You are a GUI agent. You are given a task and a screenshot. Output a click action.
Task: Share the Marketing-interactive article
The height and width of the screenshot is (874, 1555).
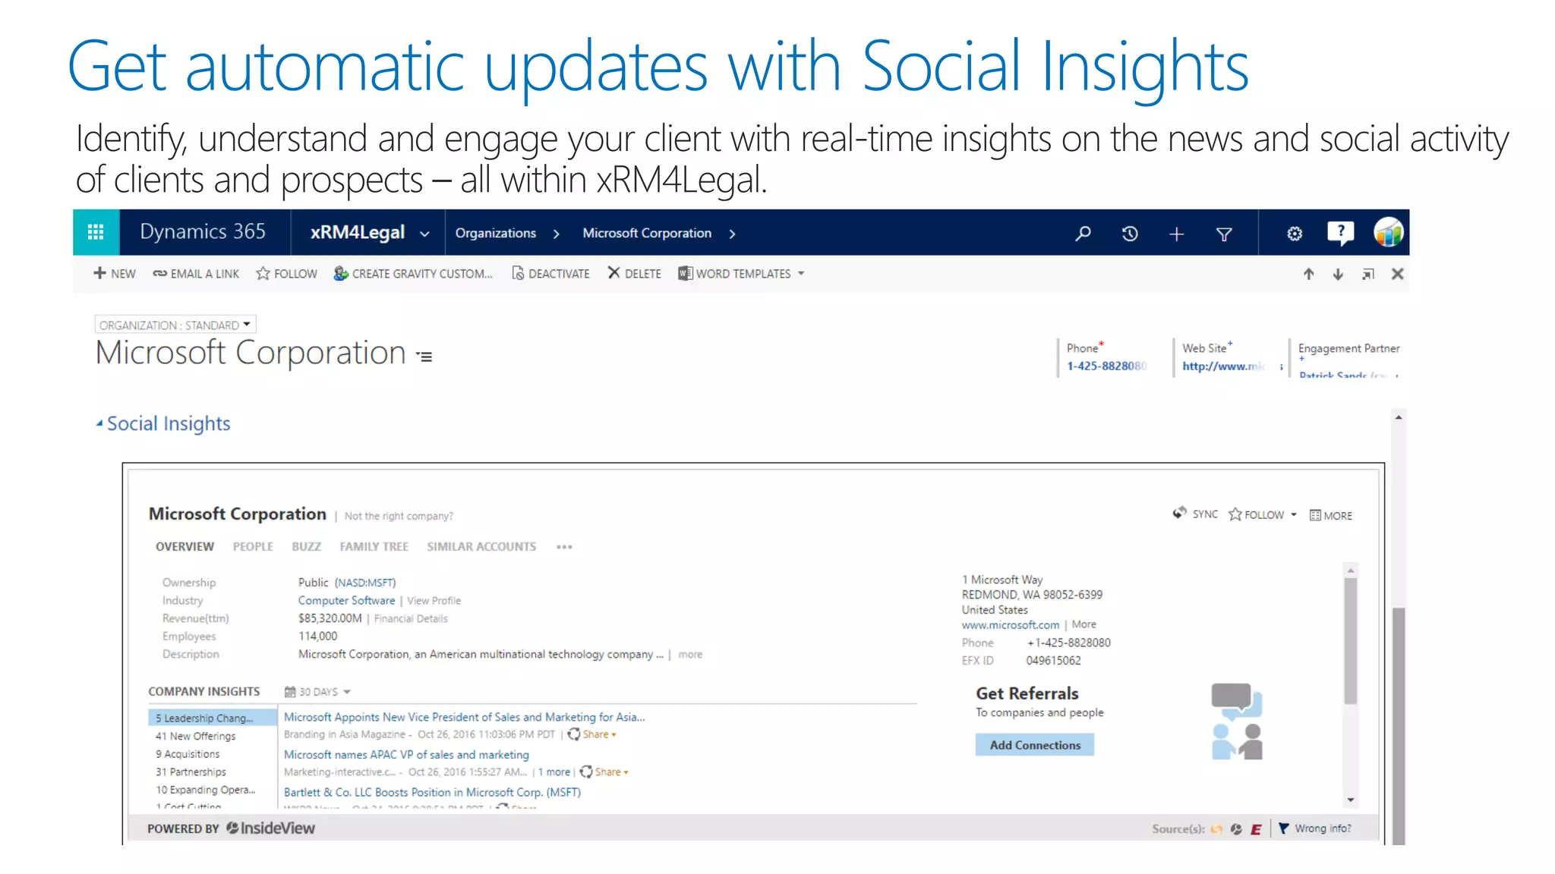click(x=604, y=772)
